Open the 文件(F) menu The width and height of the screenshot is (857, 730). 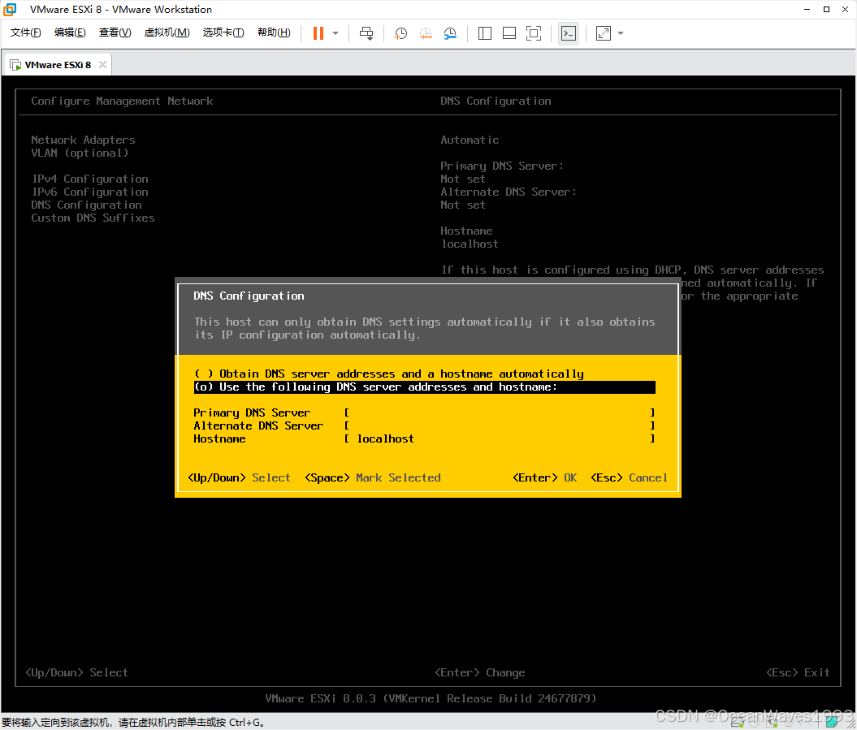25,32
